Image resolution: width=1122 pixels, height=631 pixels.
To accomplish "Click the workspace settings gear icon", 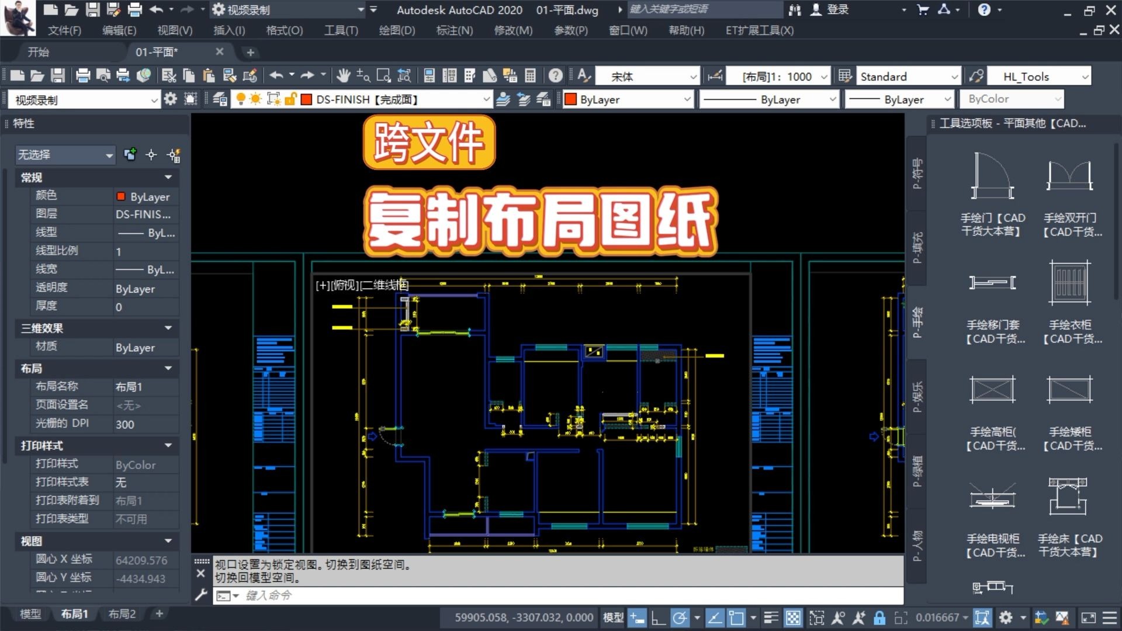I will point(171,99).
